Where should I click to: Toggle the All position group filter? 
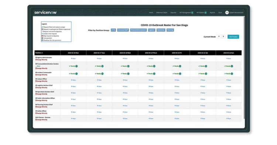point(113,30)
